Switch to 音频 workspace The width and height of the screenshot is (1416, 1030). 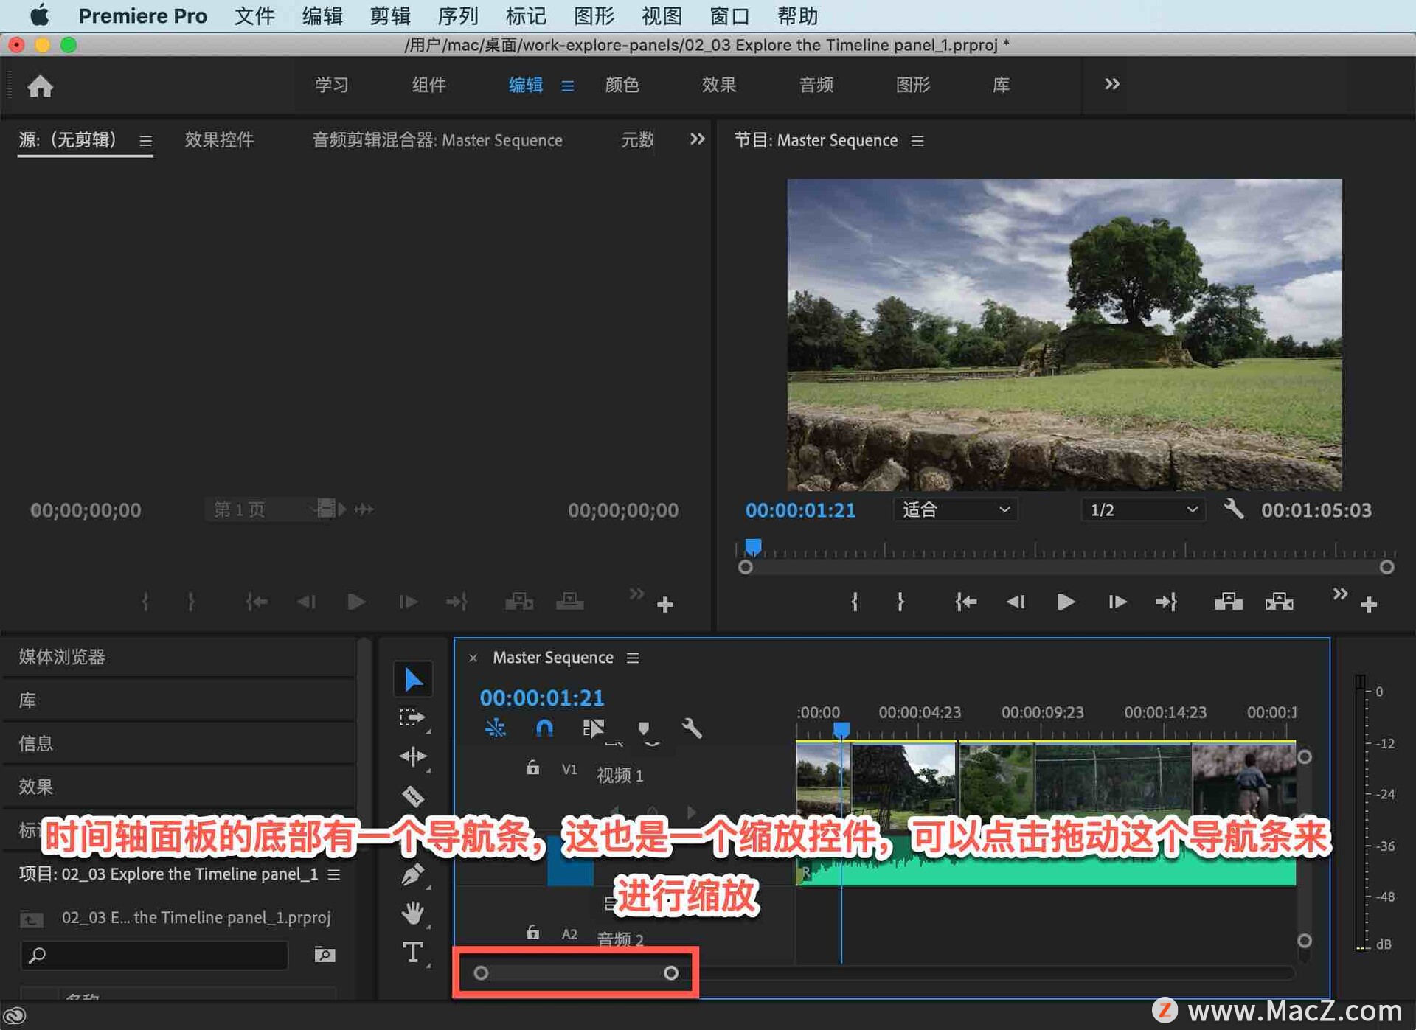click(816, 85)
